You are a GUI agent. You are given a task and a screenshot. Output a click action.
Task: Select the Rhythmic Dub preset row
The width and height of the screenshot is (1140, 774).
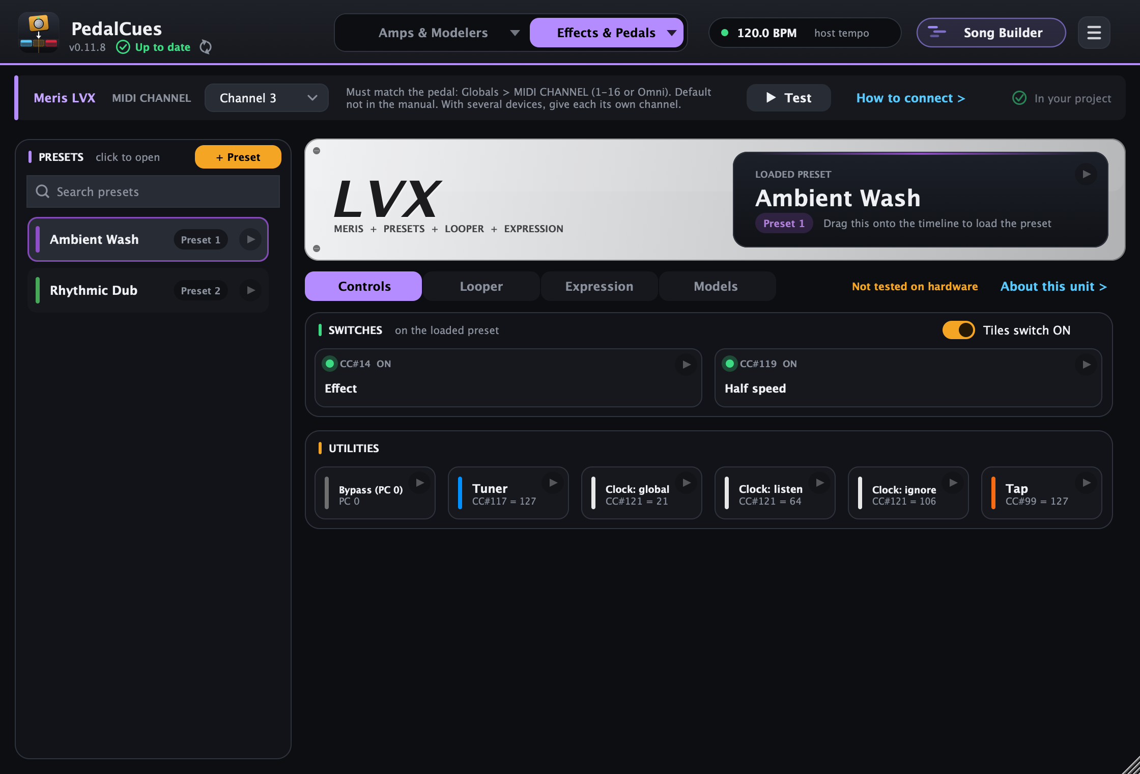pos(148,290)
